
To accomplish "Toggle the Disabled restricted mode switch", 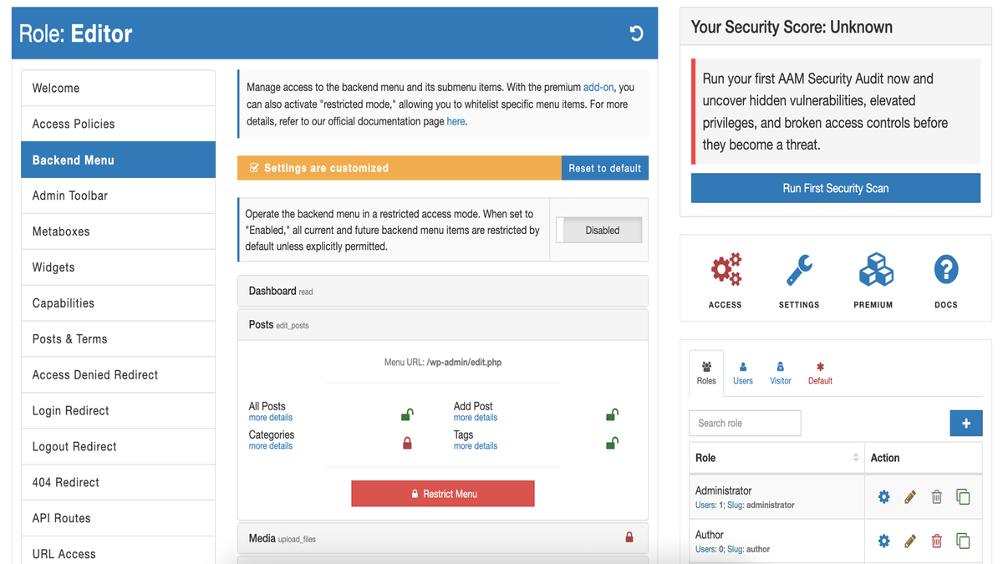I will point(598,230).
